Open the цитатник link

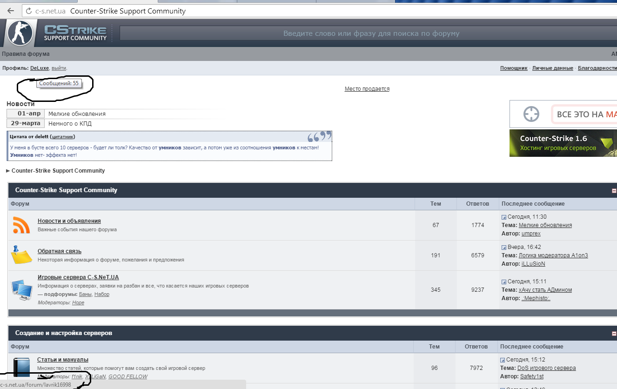point(62,137)
